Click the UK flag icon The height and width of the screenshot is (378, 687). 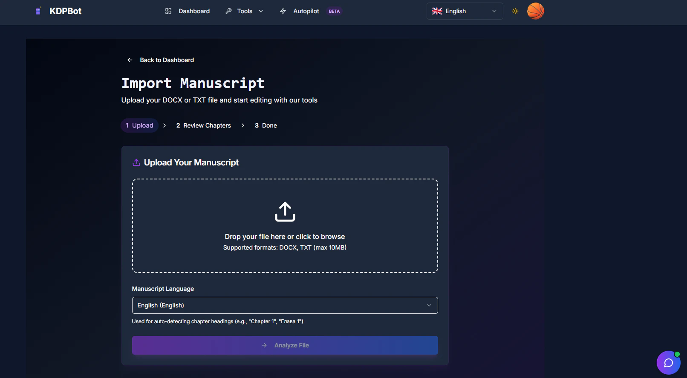[437, 11]
